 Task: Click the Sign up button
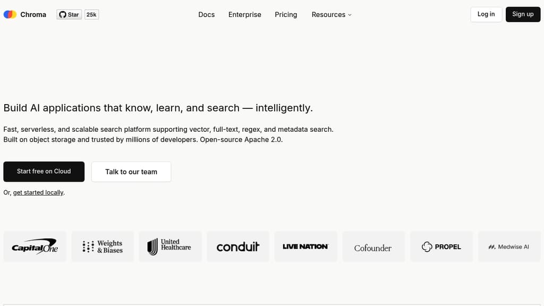(523, 14)
